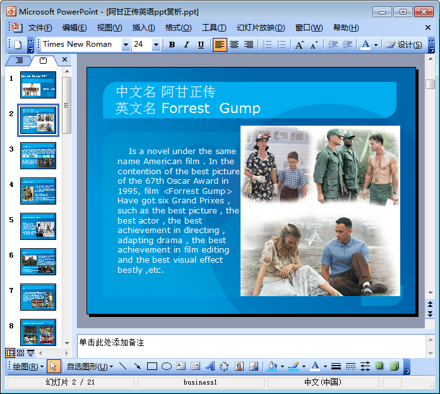Viewport: 440px width, 394px height.
Task: Apply fill color bucket
Action: [x=272, y=366]
